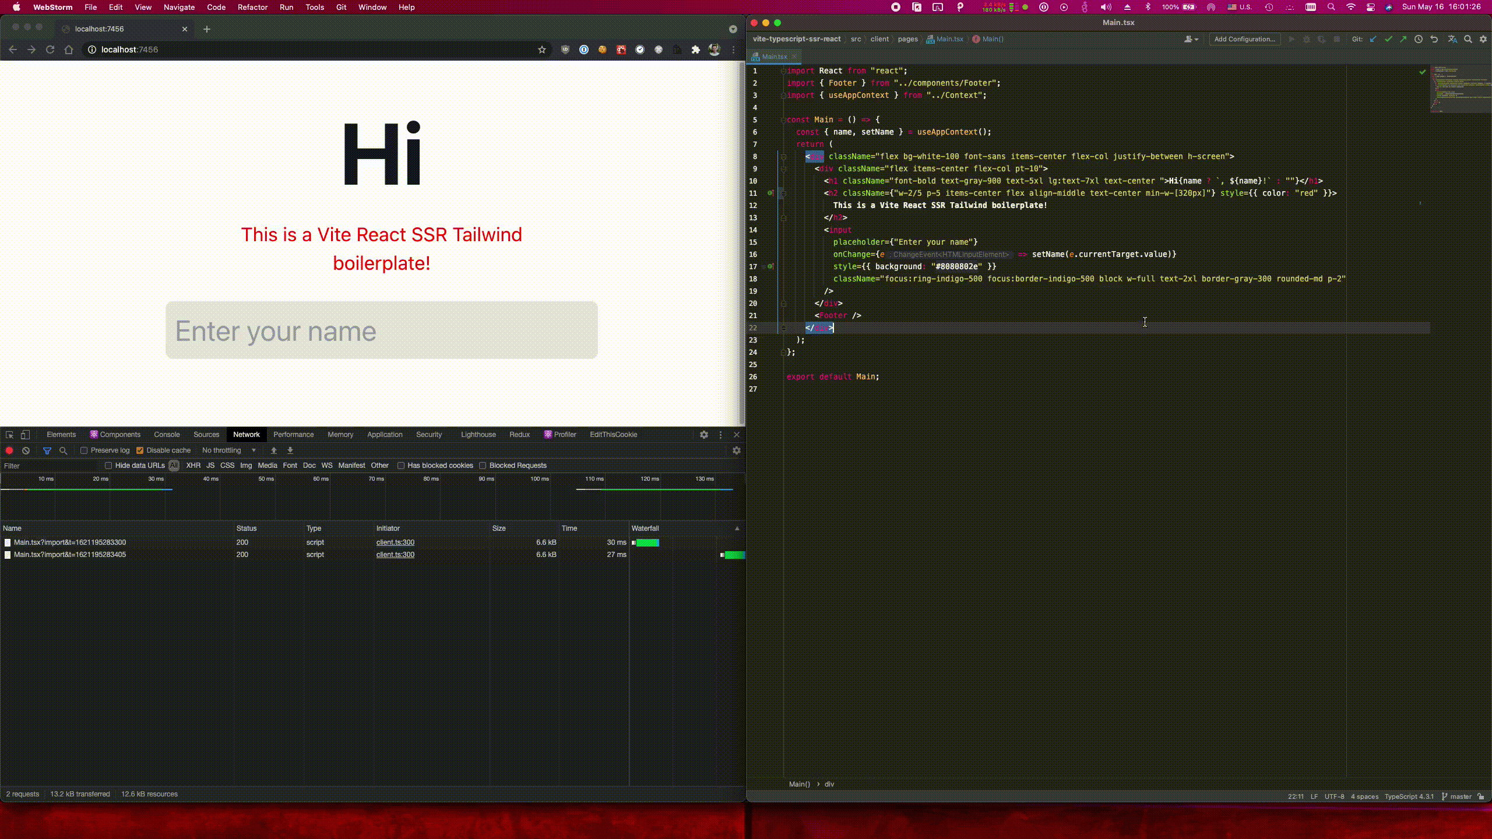Select the Network tab in DevTools
The height and width of the screenshot is (839, 1492).
coord(246,434)
